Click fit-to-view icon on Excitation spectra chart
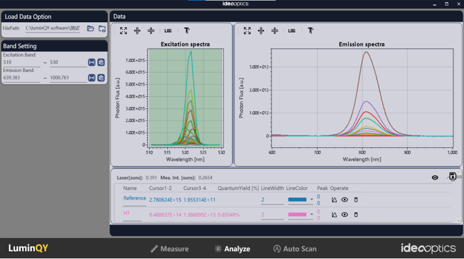Screen dimensions: 464x259 pyautogui.click(x=123, y=31)
